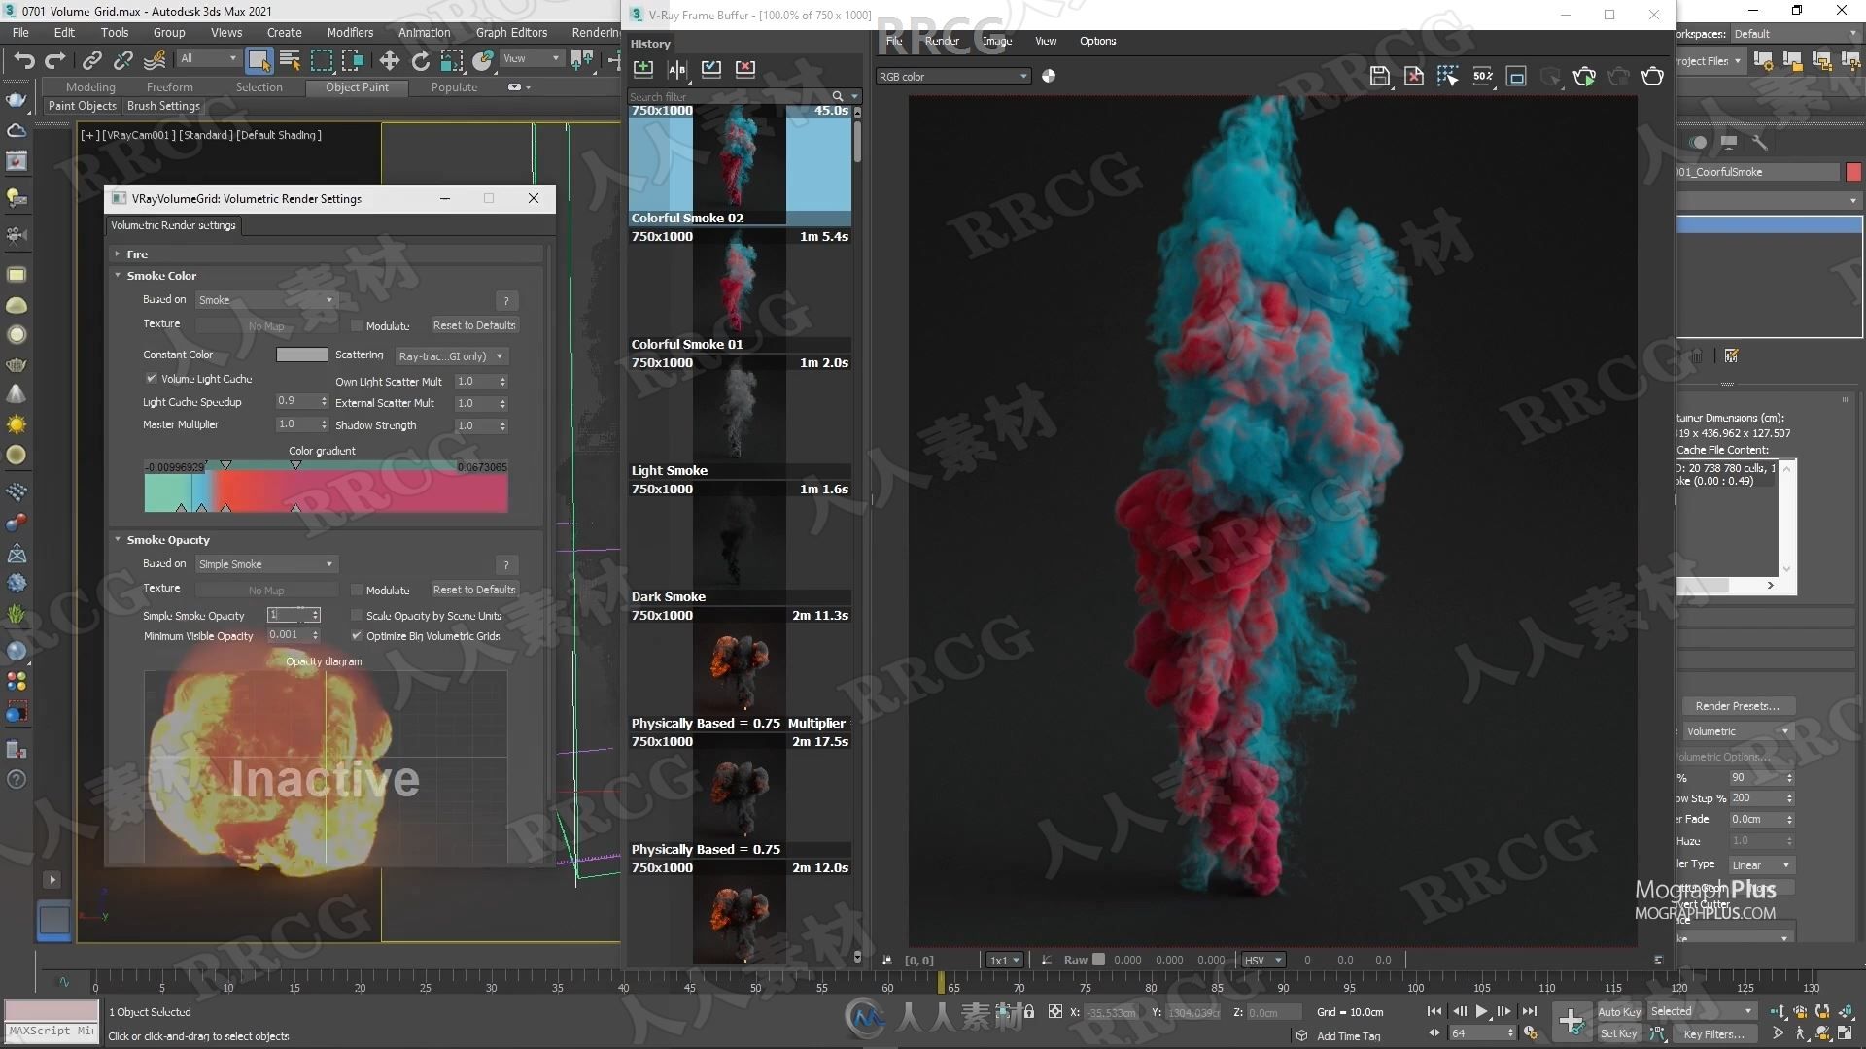
Task: Click the Image tab in VRay buffer
Action: (x=997, y=40)
